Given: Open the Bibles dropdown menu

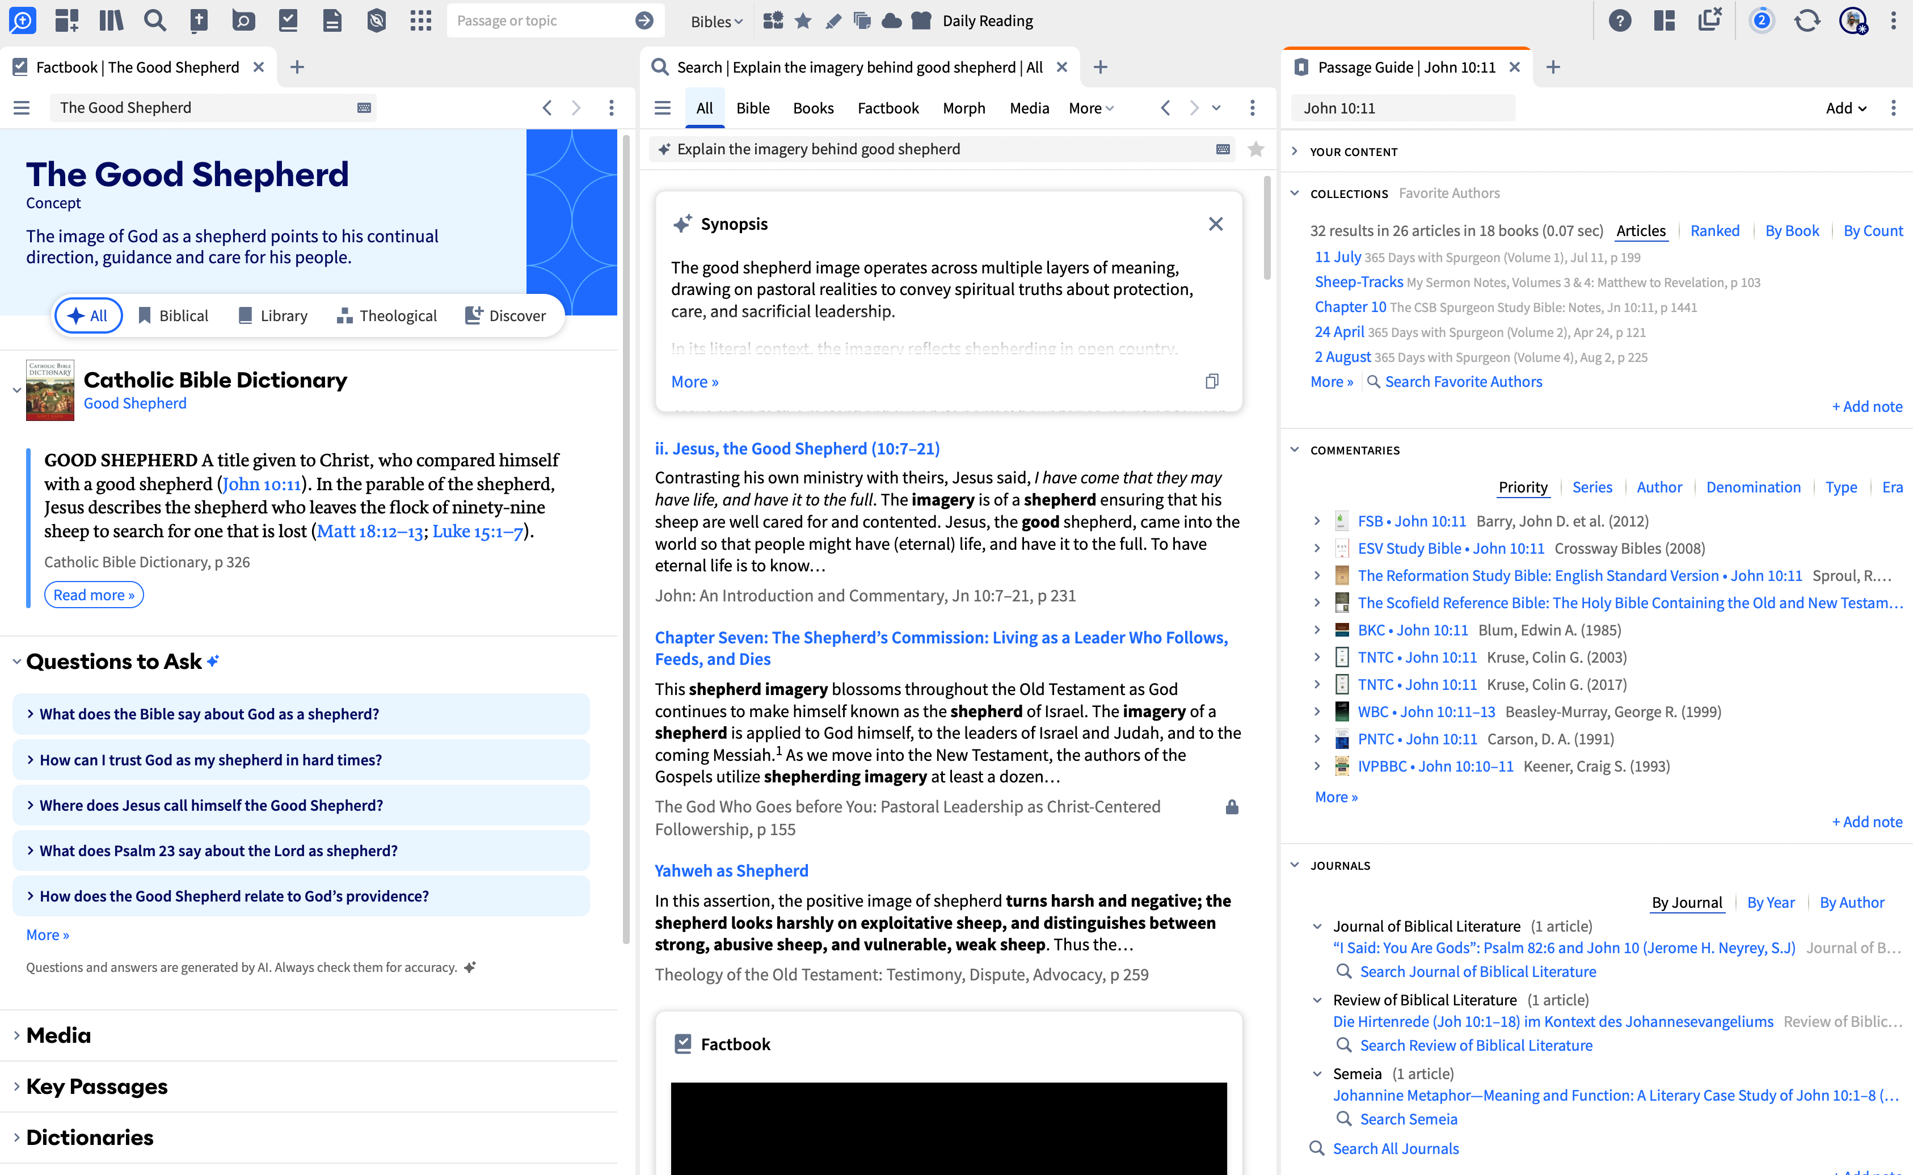Looking at the screenshot, I should point(715,22).
